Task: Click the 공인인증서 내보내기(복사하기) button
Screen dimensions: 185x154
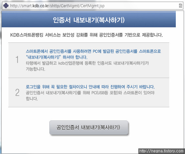Action: 89,128
